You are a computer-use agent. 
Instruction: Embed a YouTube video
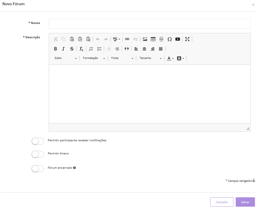[178, 39]
